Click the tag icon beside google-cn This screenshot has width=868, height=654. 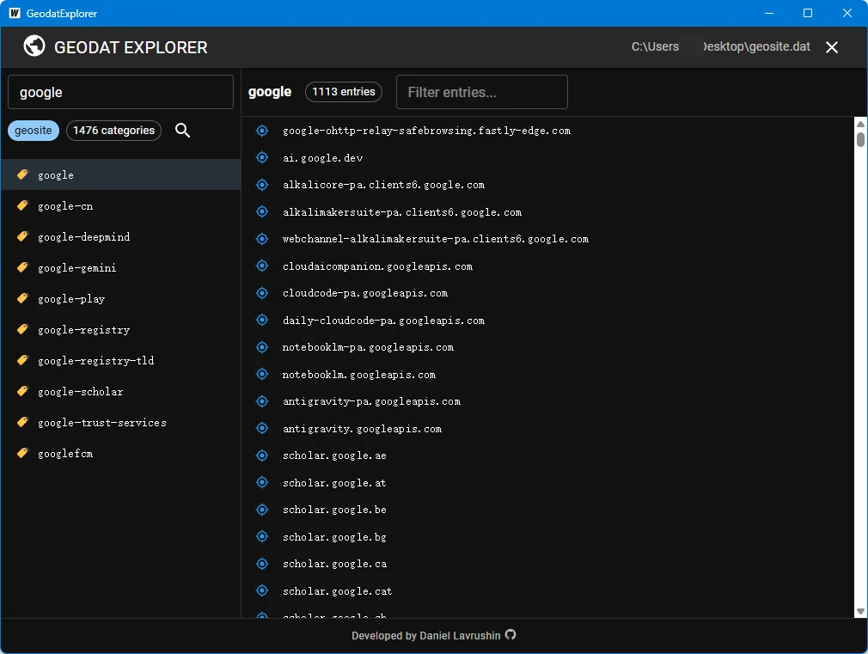tap(22, 205)
